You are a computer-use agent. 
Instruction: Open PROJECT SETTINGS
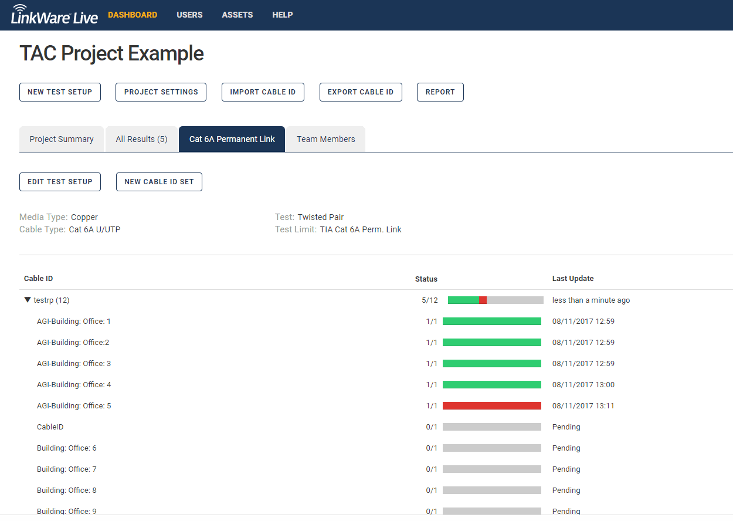pos(161,92)
